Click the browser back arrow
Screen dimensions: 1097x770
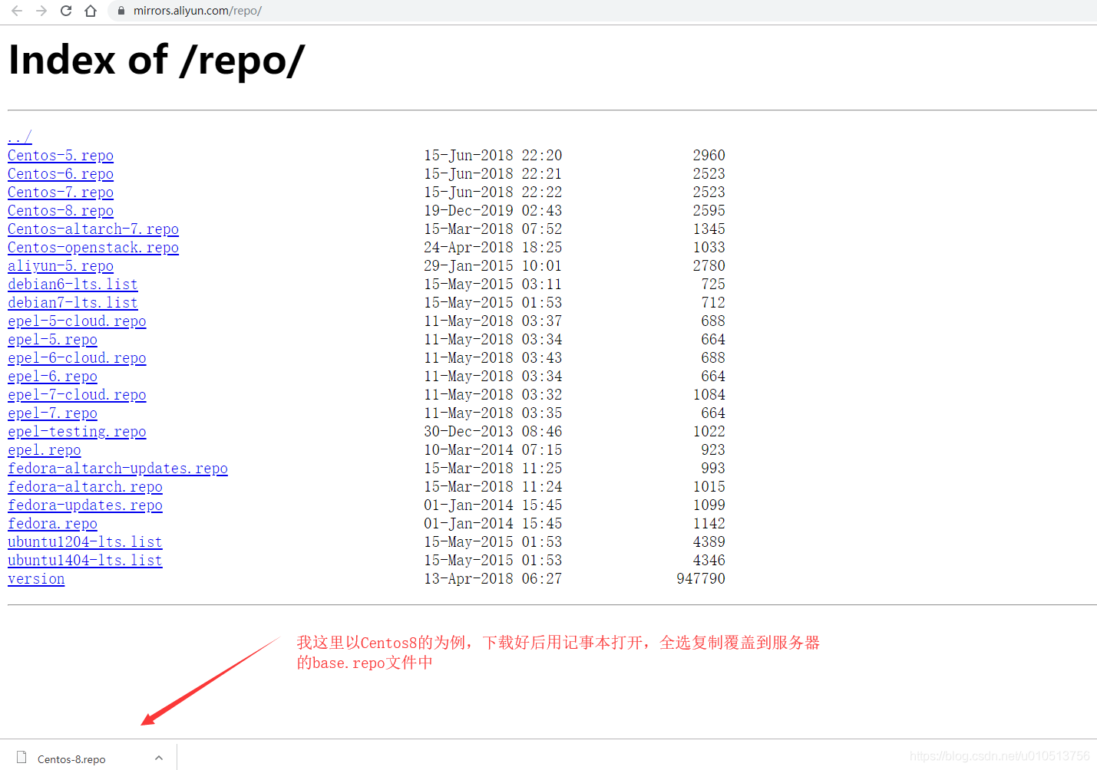(17, 11)
